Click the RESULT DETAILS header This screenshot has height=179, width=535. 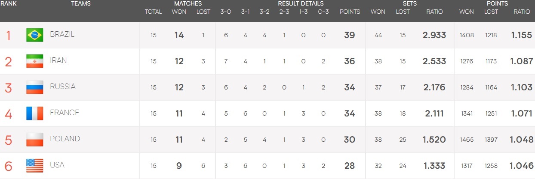pos(301,3)
